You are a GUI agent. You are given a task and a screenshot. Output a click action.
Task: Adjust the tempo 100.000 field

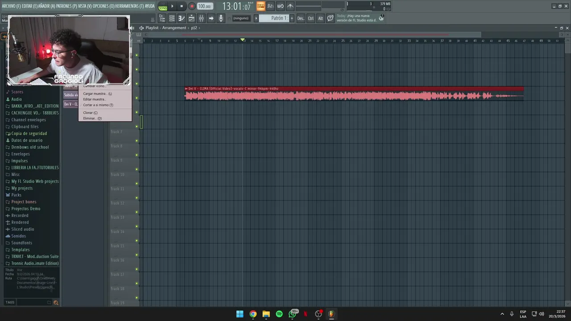205,6
